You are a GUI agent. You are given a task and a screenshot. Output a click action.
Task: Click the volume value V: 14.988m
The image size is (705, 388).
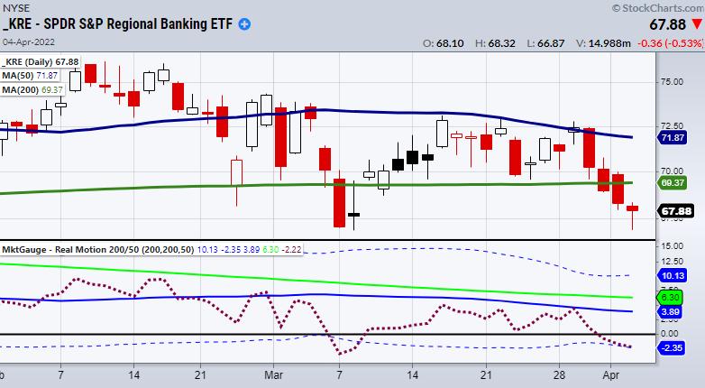click(603, 43)
